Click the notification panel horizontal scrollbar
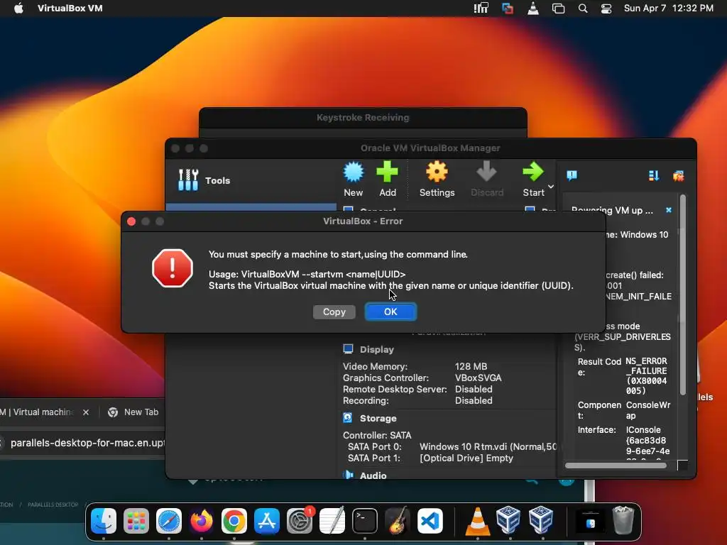727x545 pixels. [616, 466]
